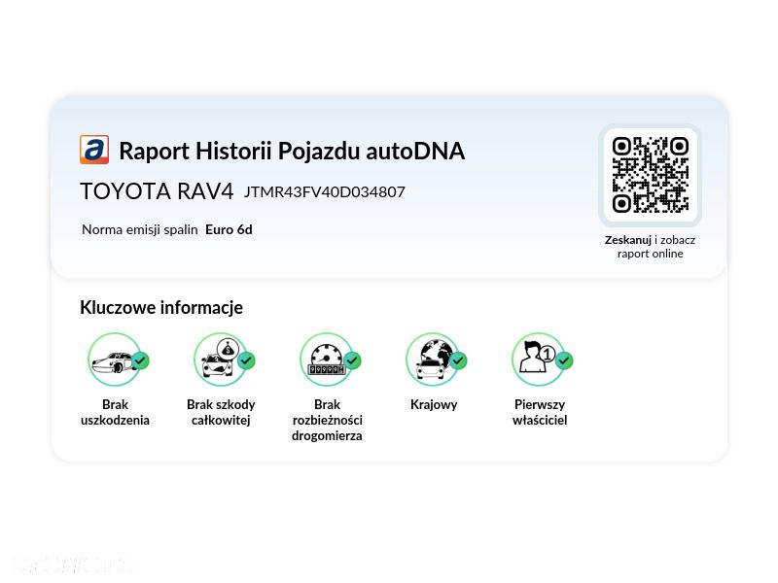Click the QR code image
The height and width of the screenshot is (583, 778).
[650, 175]
